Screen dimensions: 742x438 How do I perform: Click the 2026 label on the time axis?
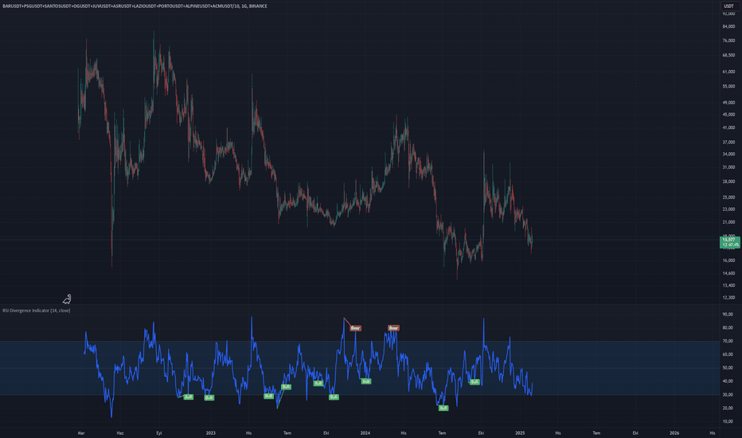[x=674, y=432]
